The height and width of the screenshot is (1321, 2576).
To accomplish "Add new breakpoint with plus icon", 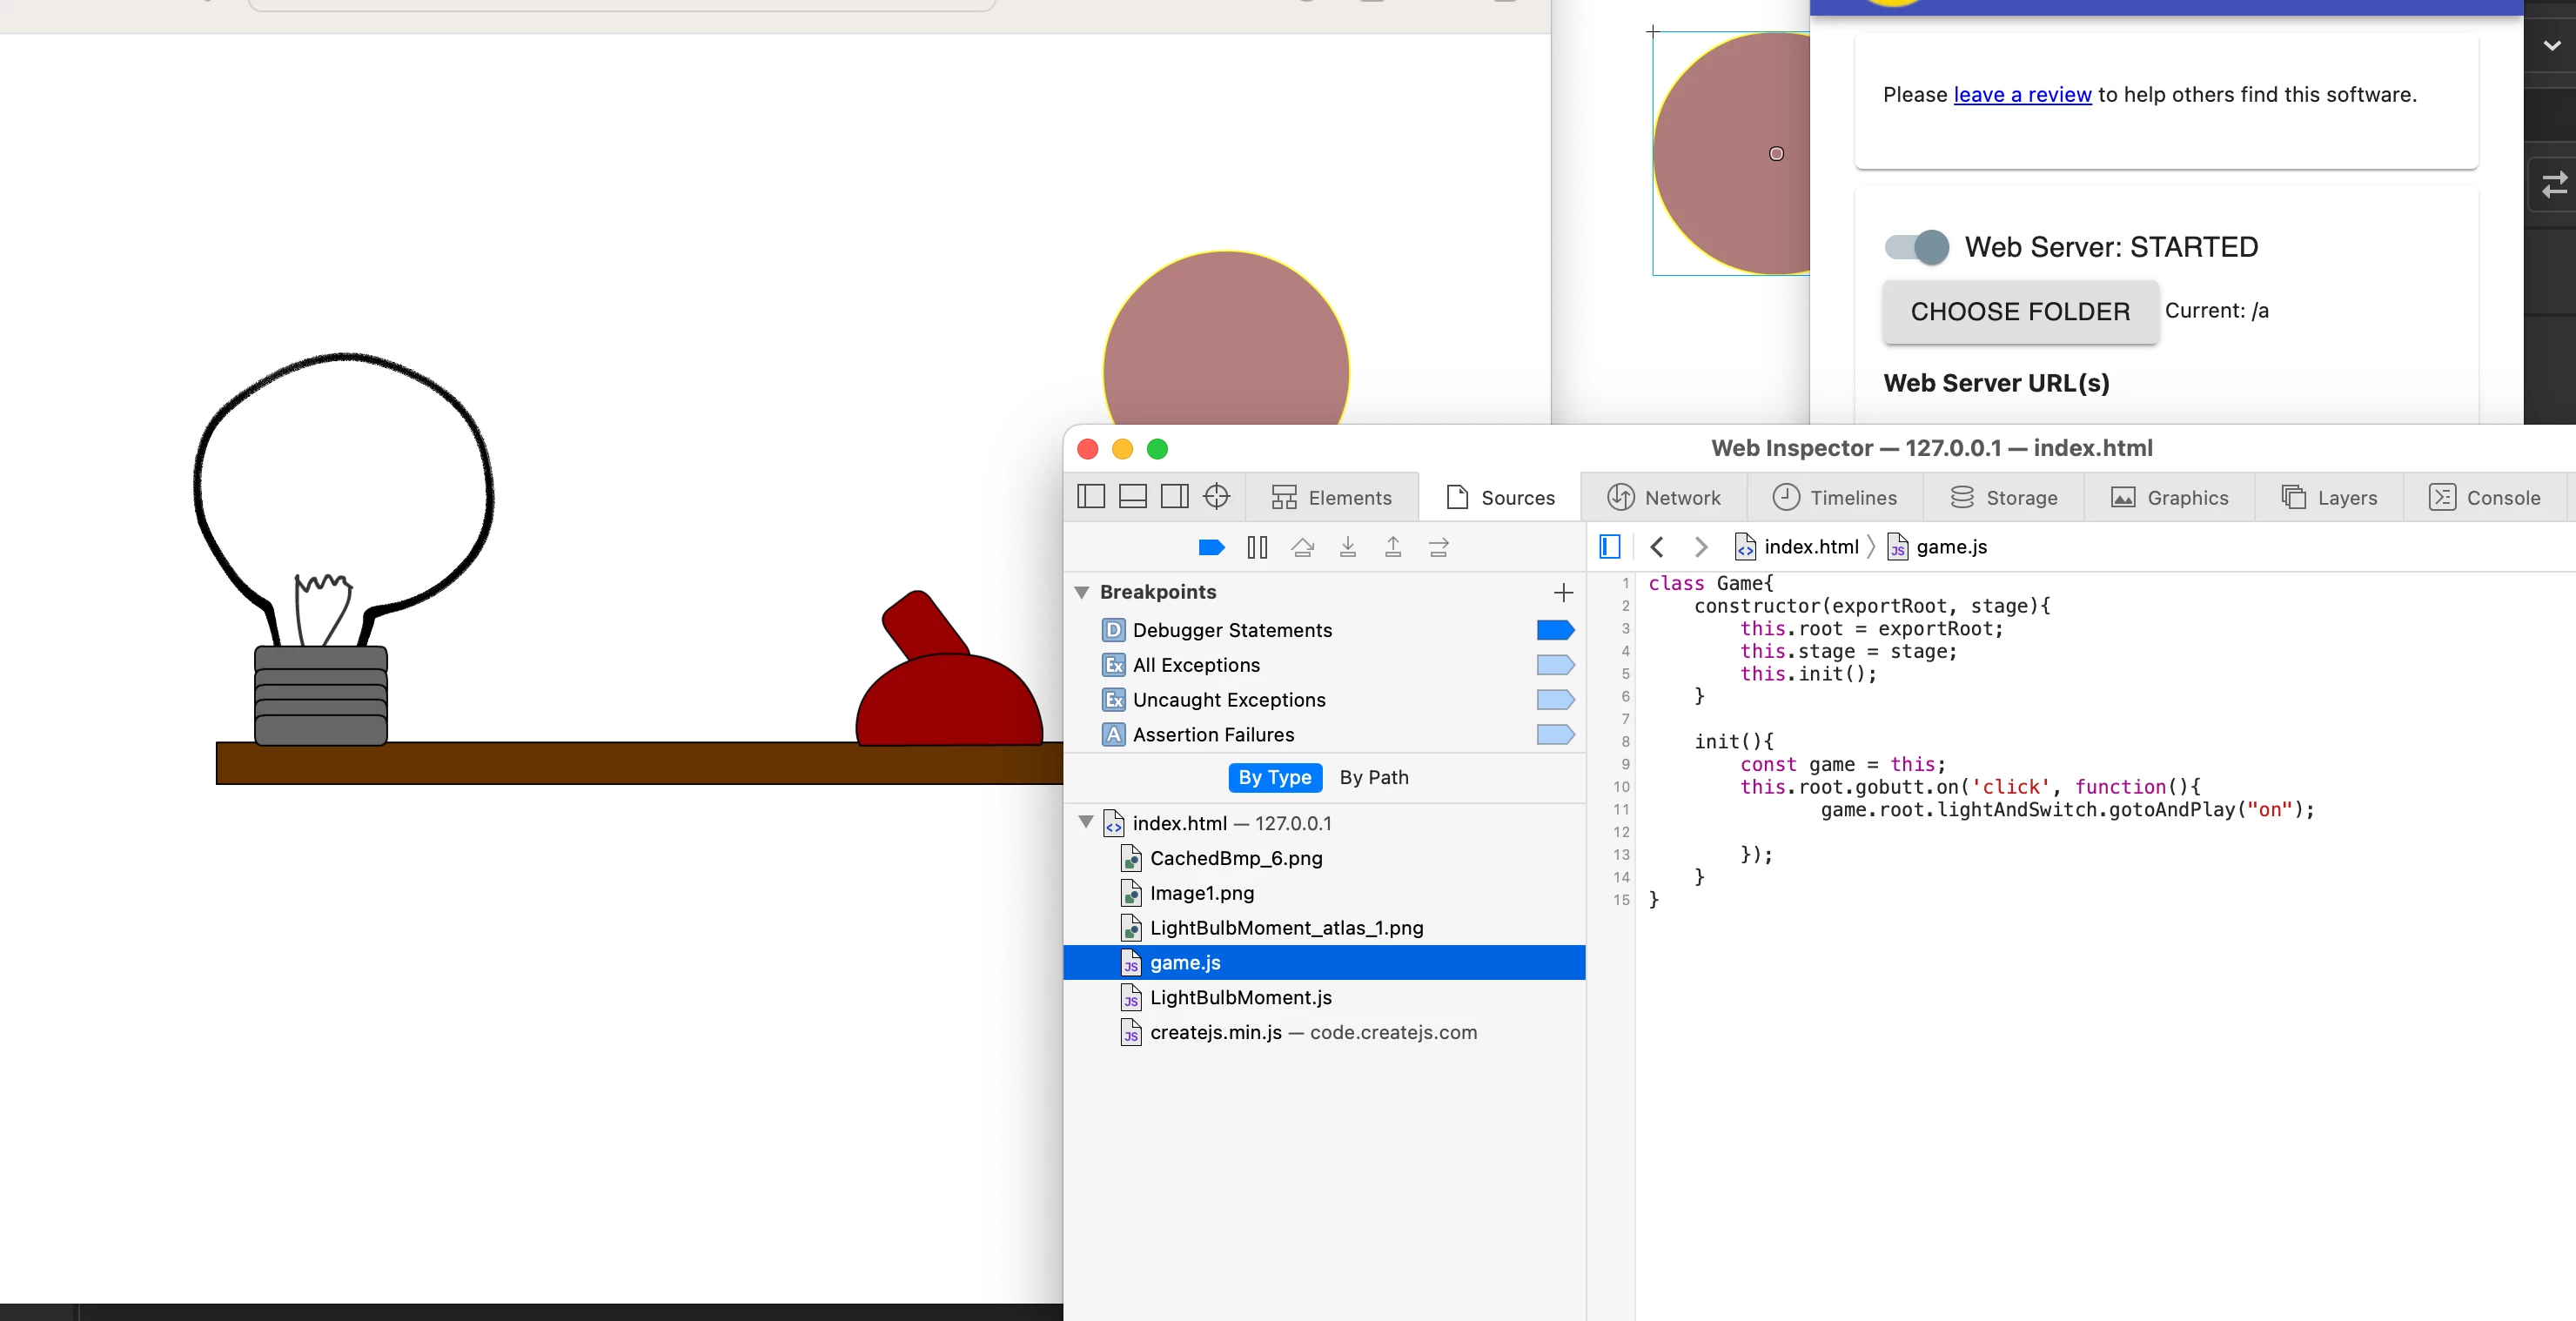I will pos(1563,592).
